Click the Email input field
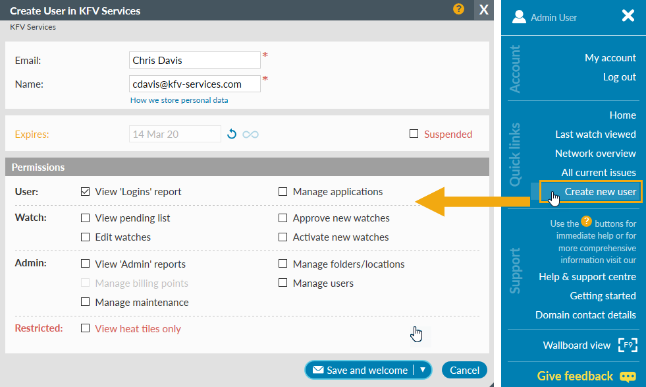 (194, 60)
